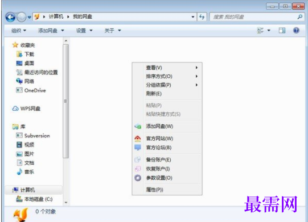Viewport: 308px width, 222px height.
Task: Click the 文档 library icon
Action: (x=19, y=162)
